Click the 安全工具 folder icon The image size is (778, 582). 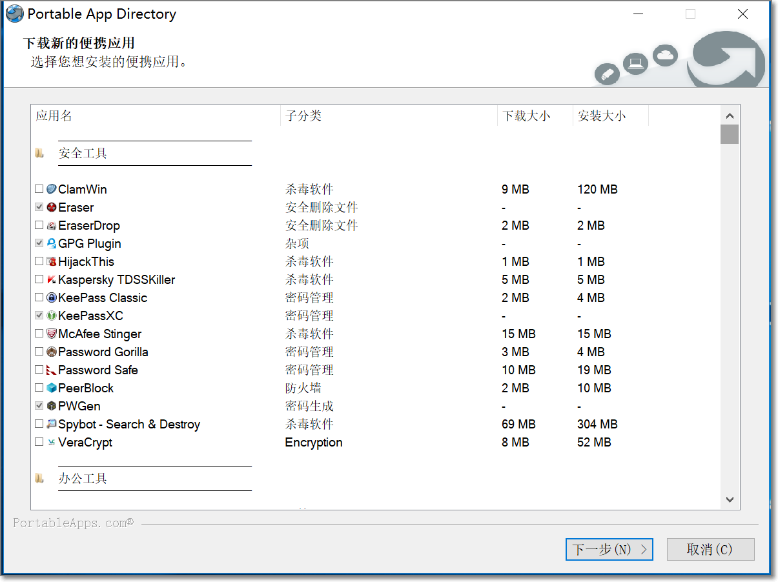pyautogui.click(x=39, y=153)
